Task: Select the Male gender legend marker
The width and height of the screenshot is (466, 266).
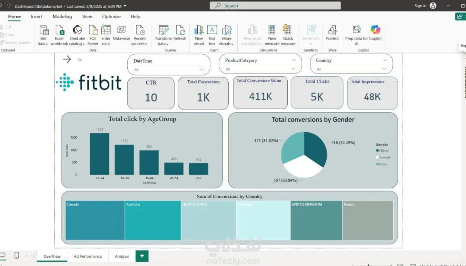Action: [378, 164]
